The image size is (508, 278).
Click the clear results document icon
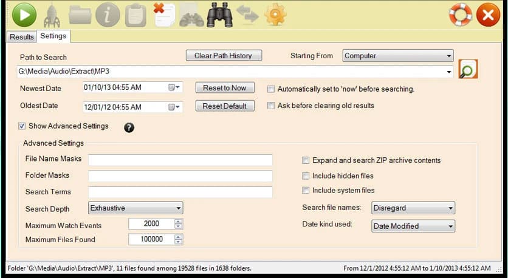pyautogui.click(x=164, y=15)
